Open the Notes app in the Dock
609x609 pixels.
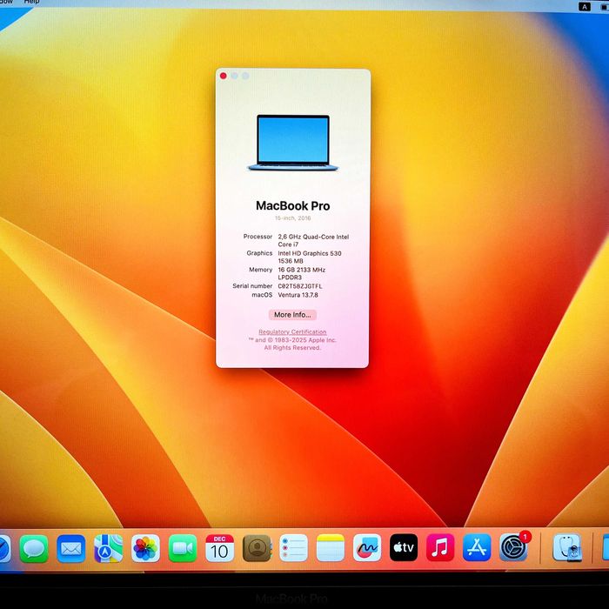(331, 548)
